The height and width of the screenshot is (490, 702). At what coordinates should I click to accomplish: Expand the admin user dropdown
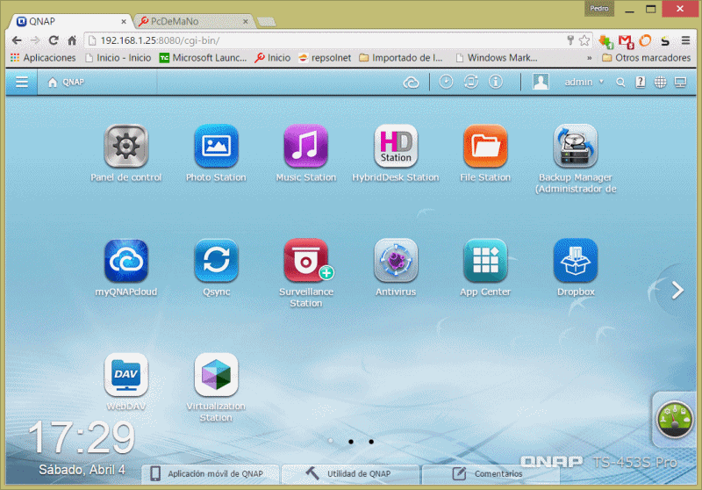click(601, 82)
